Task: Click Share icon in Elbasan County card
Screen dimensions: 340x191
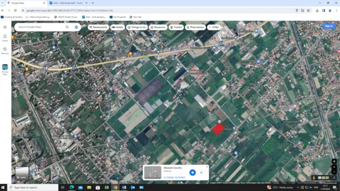Action: pos(201,172)
